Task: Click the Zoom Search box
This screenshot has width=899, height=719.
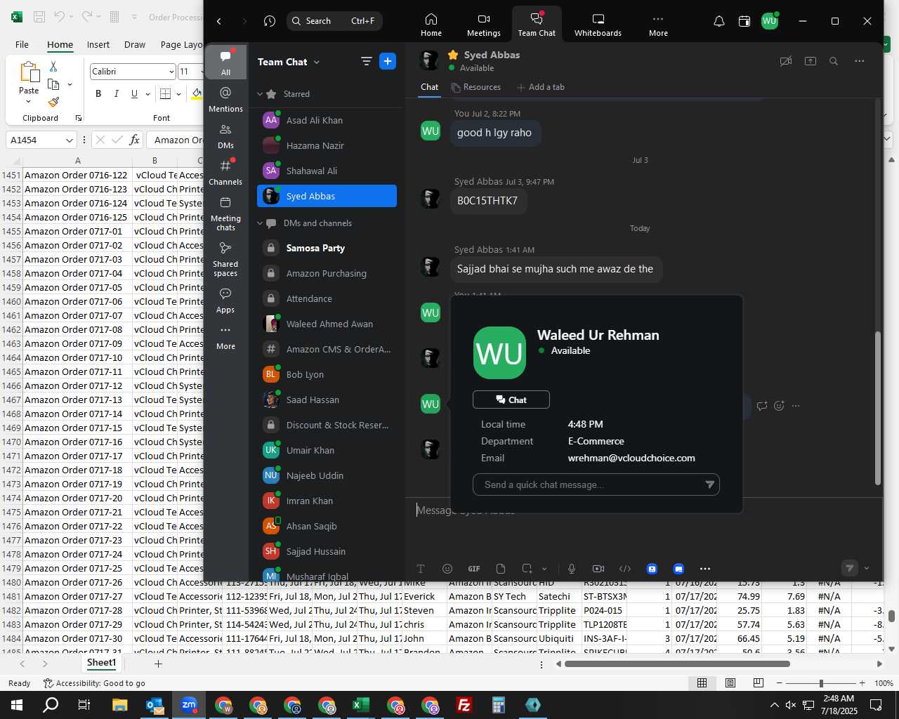Action: pos(334,21)
